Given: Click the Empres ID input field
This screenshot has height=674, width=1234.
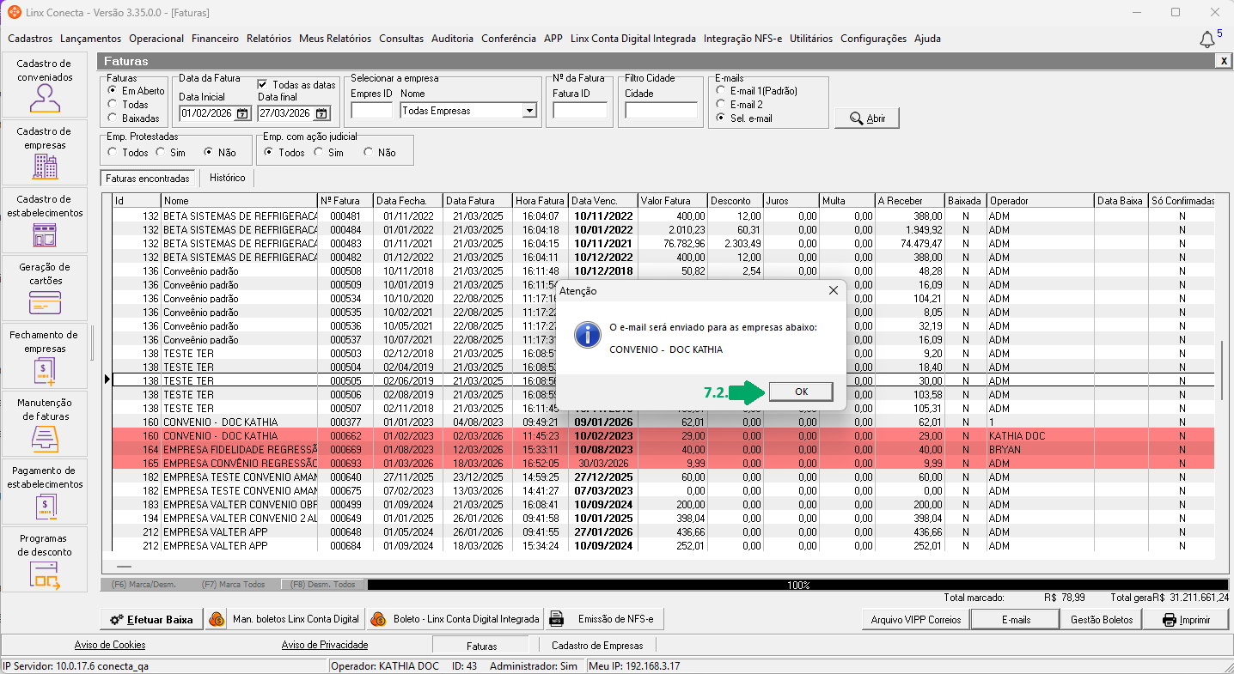Looking at the screenshot, I should (372, 111).
